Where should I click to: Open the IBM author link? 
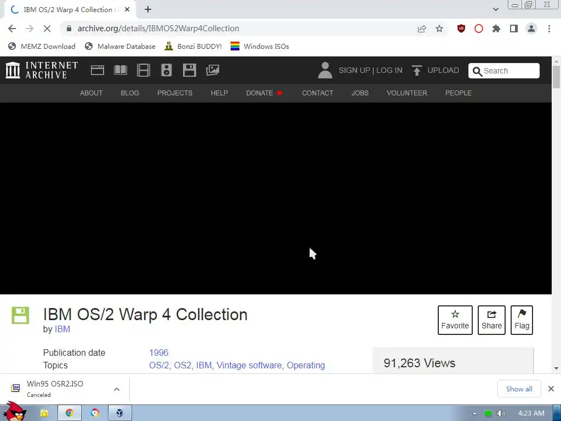62,329
